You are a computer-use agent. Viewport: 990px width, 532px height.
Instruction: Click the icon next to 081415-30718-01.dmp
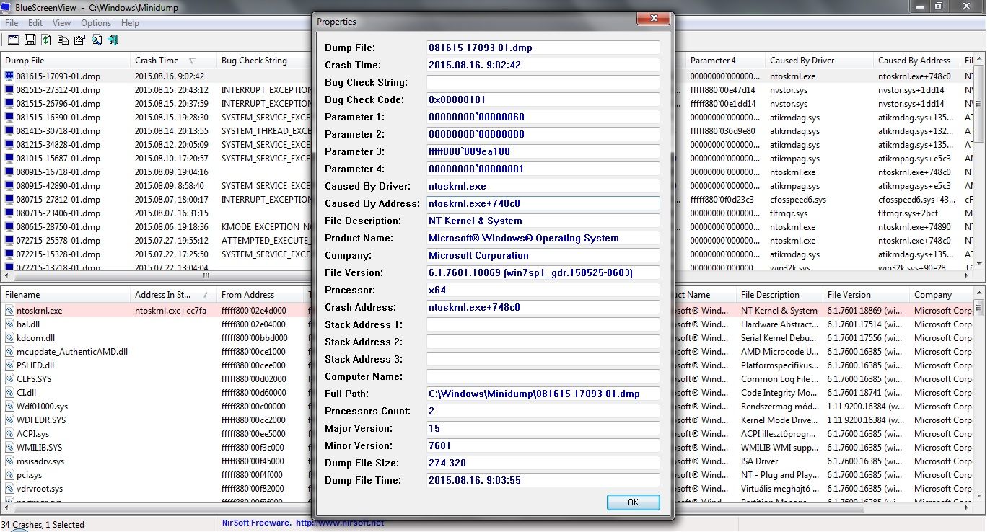click(x=9, y=131)
